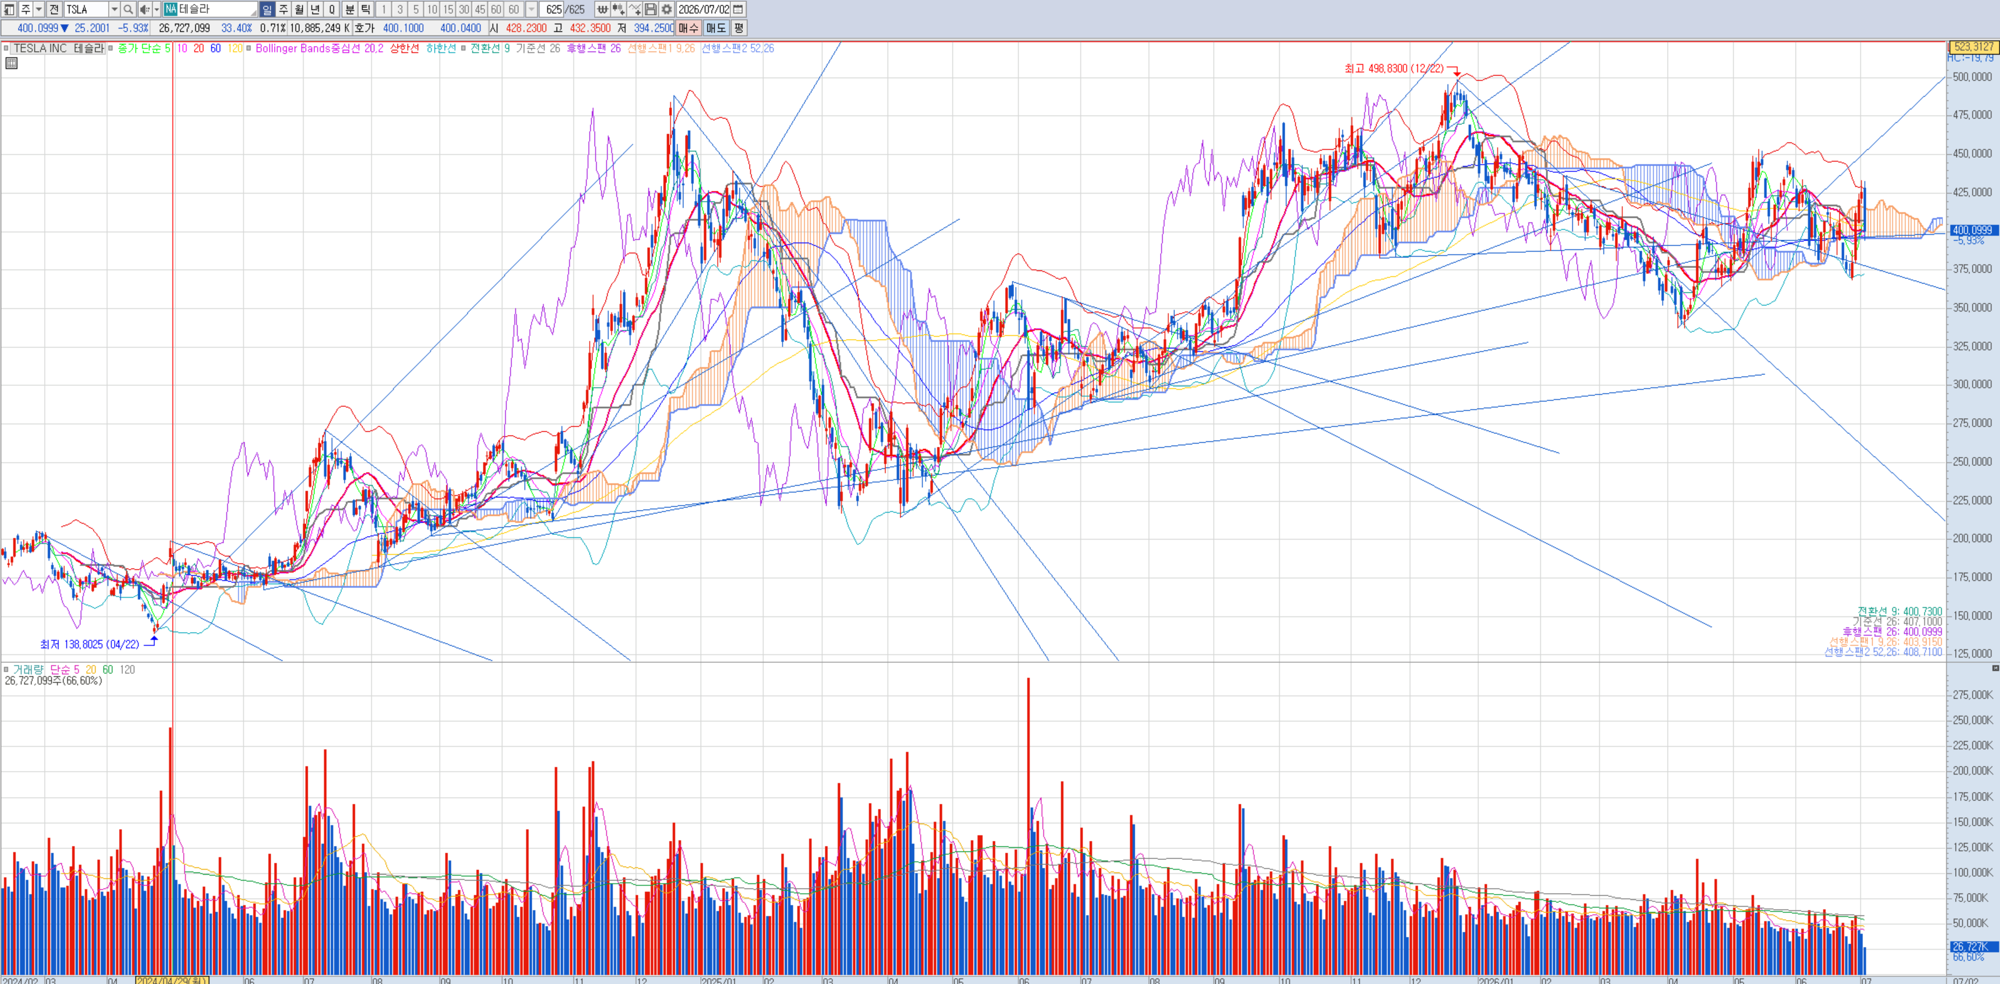Expand the 테슬라 name field corner arrow
Viewport: 2000px width, 984px height.
[x=253, y=13]
